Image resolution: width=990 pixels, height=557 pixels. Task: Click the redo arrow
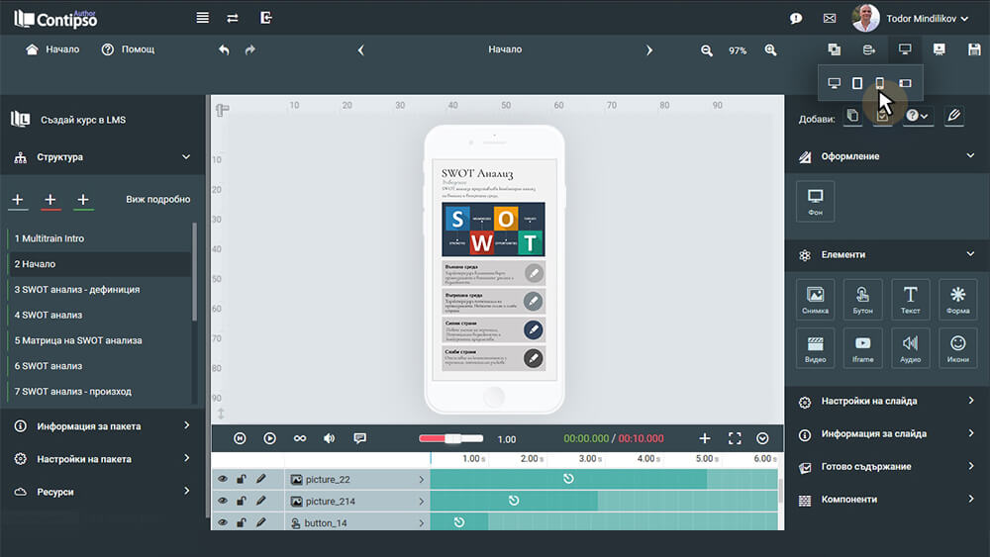pos(250,49)
